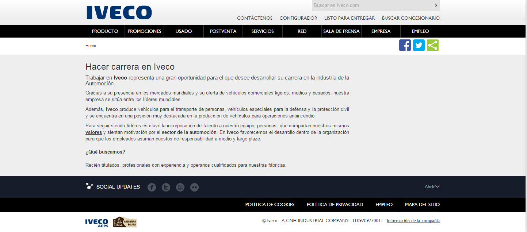Image resolution: width=527 pixels, height=232 pixels.
Task: Click the SOCIAL UPDATES label
Action: point(118,187)
